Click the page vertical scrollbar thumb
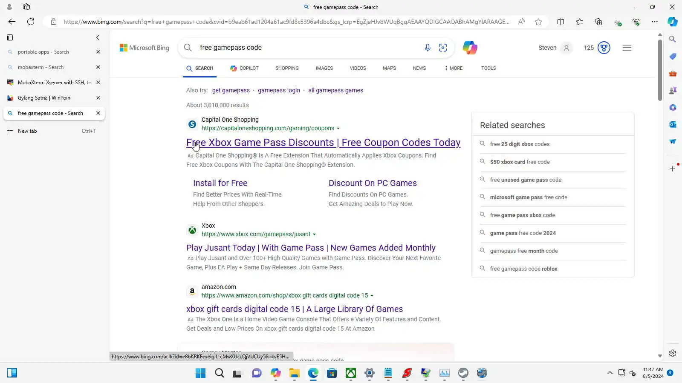This screenshot has width=682, height=383. tap(660, 70)
